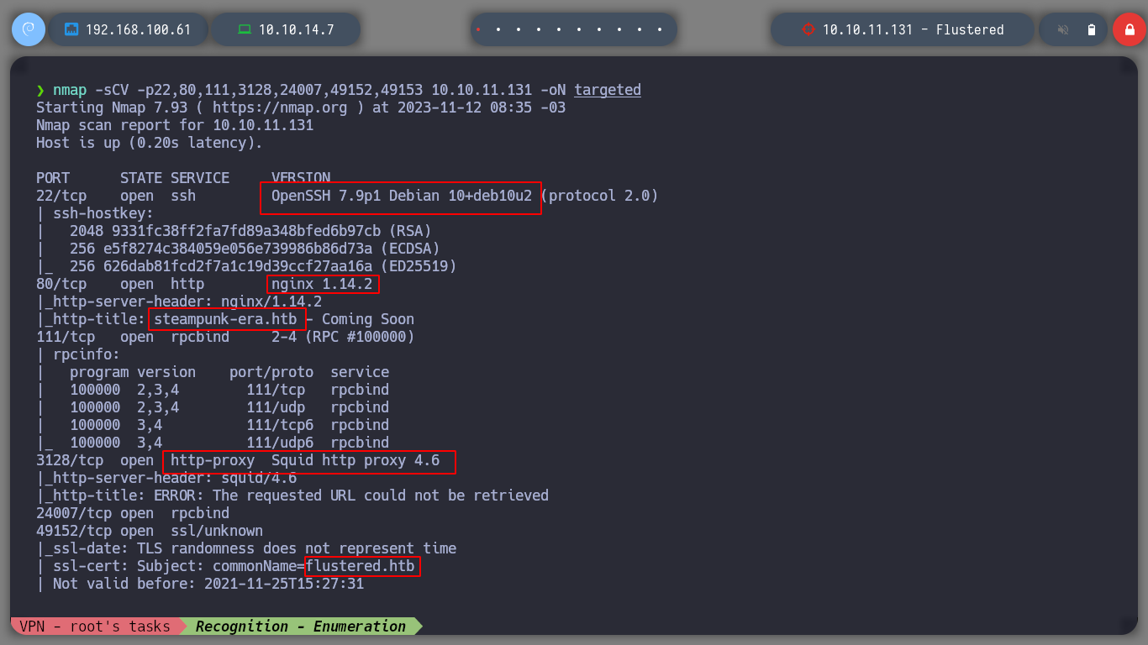The width and height of the screenshot is (1148, 645).
Task: Click the red target crosshair icon
Action: pos(808,29)
